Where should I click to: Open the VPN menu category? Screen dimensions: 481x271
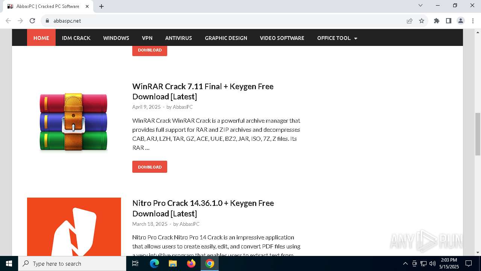(147, 38)
